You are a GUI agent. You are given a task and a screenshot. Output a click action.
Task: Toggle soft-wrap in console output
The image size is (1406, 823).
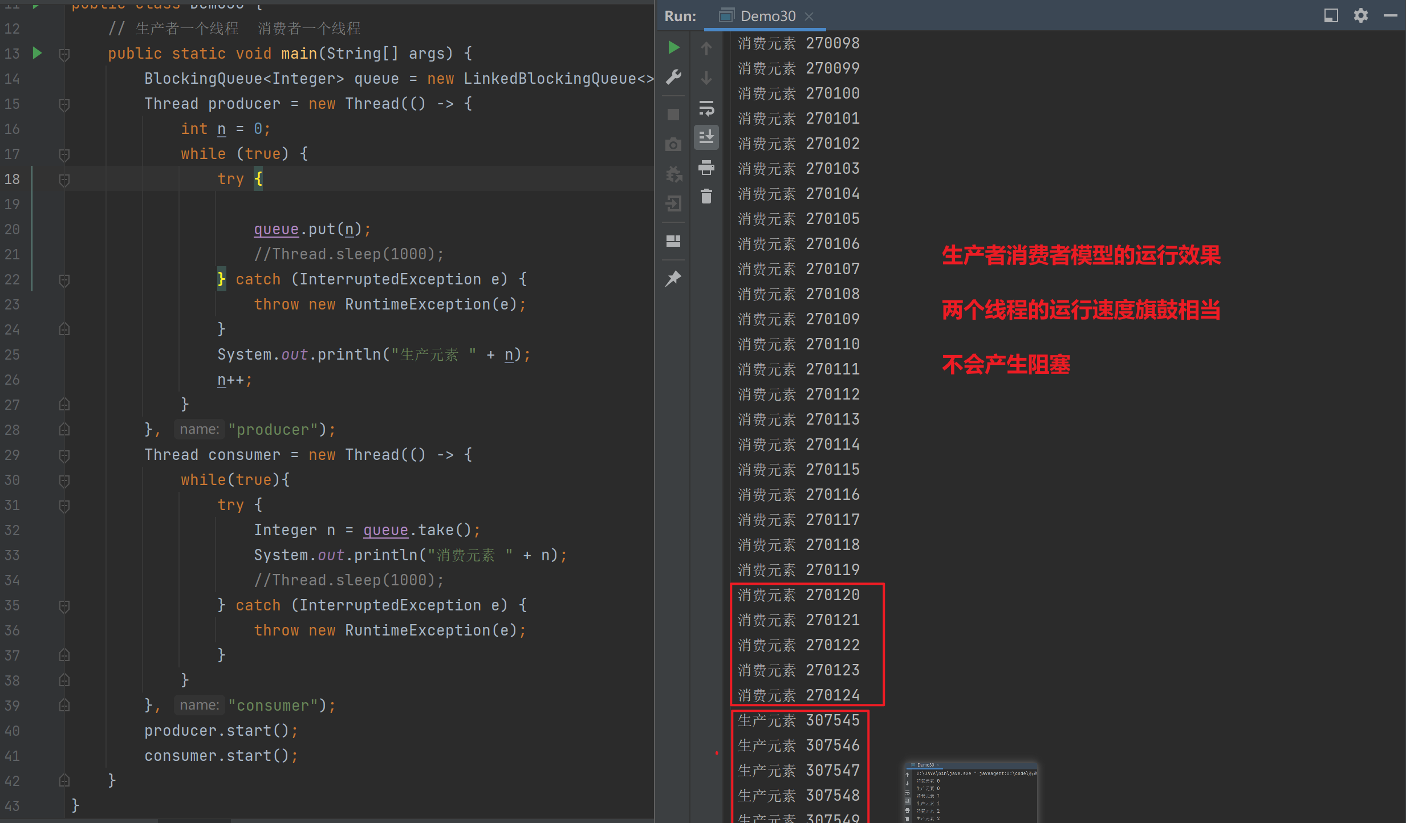[x=706, y=108]
